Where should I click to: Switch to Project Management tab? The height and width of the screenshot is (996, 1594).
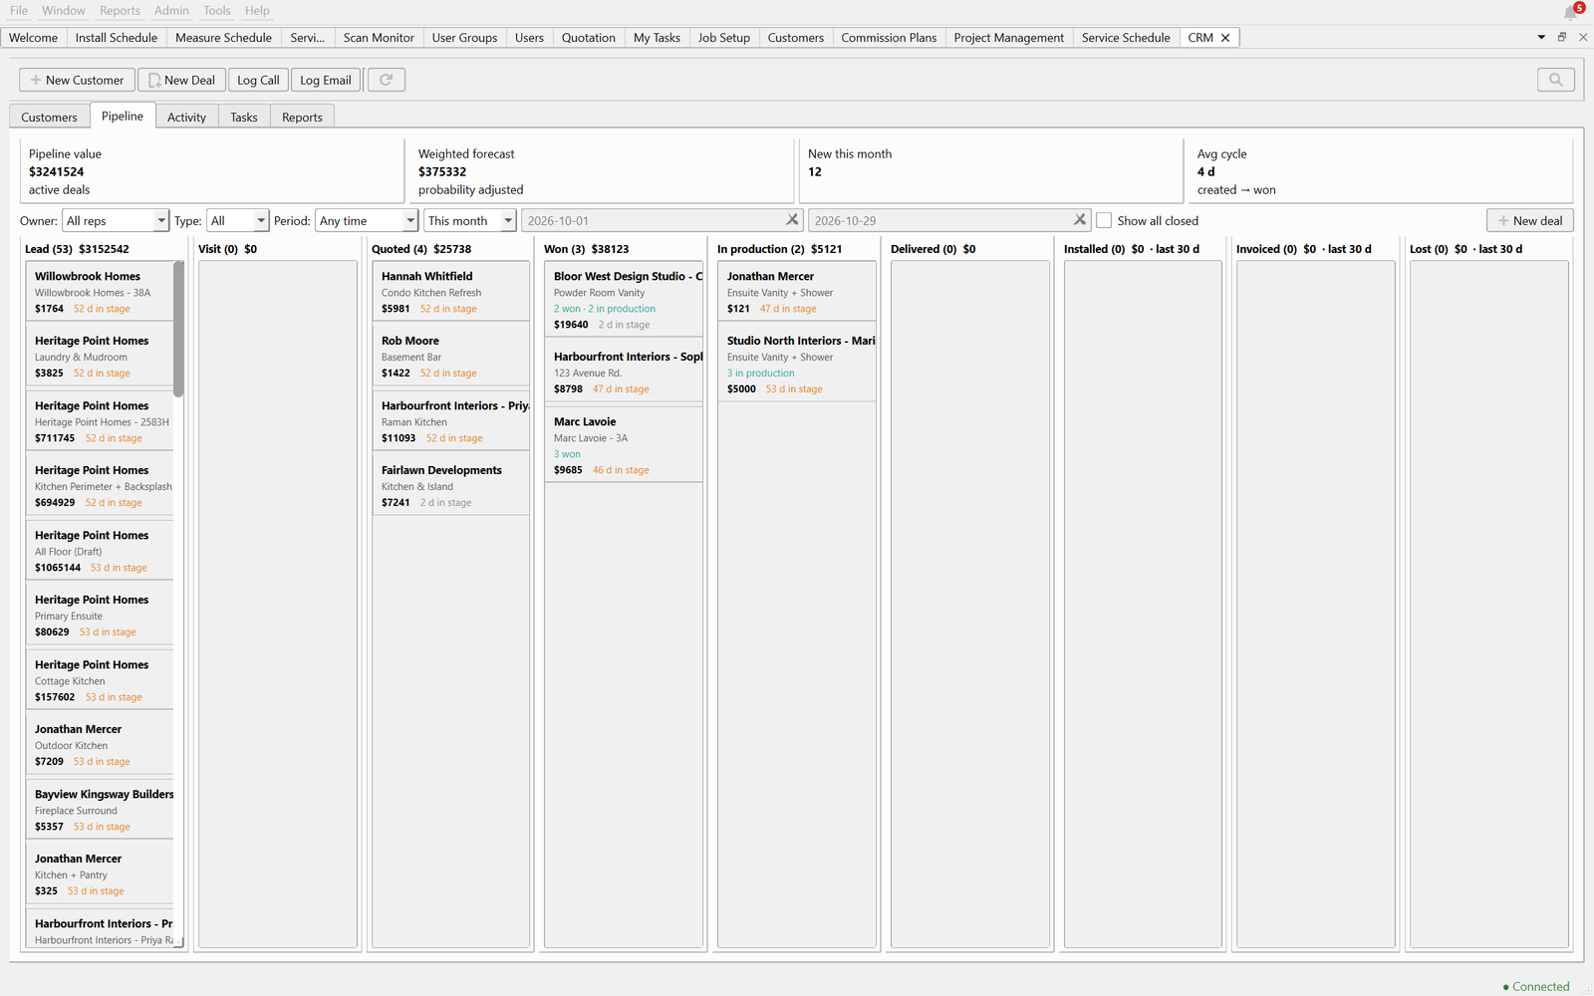pyautogui.click(x=1008, y=38)
